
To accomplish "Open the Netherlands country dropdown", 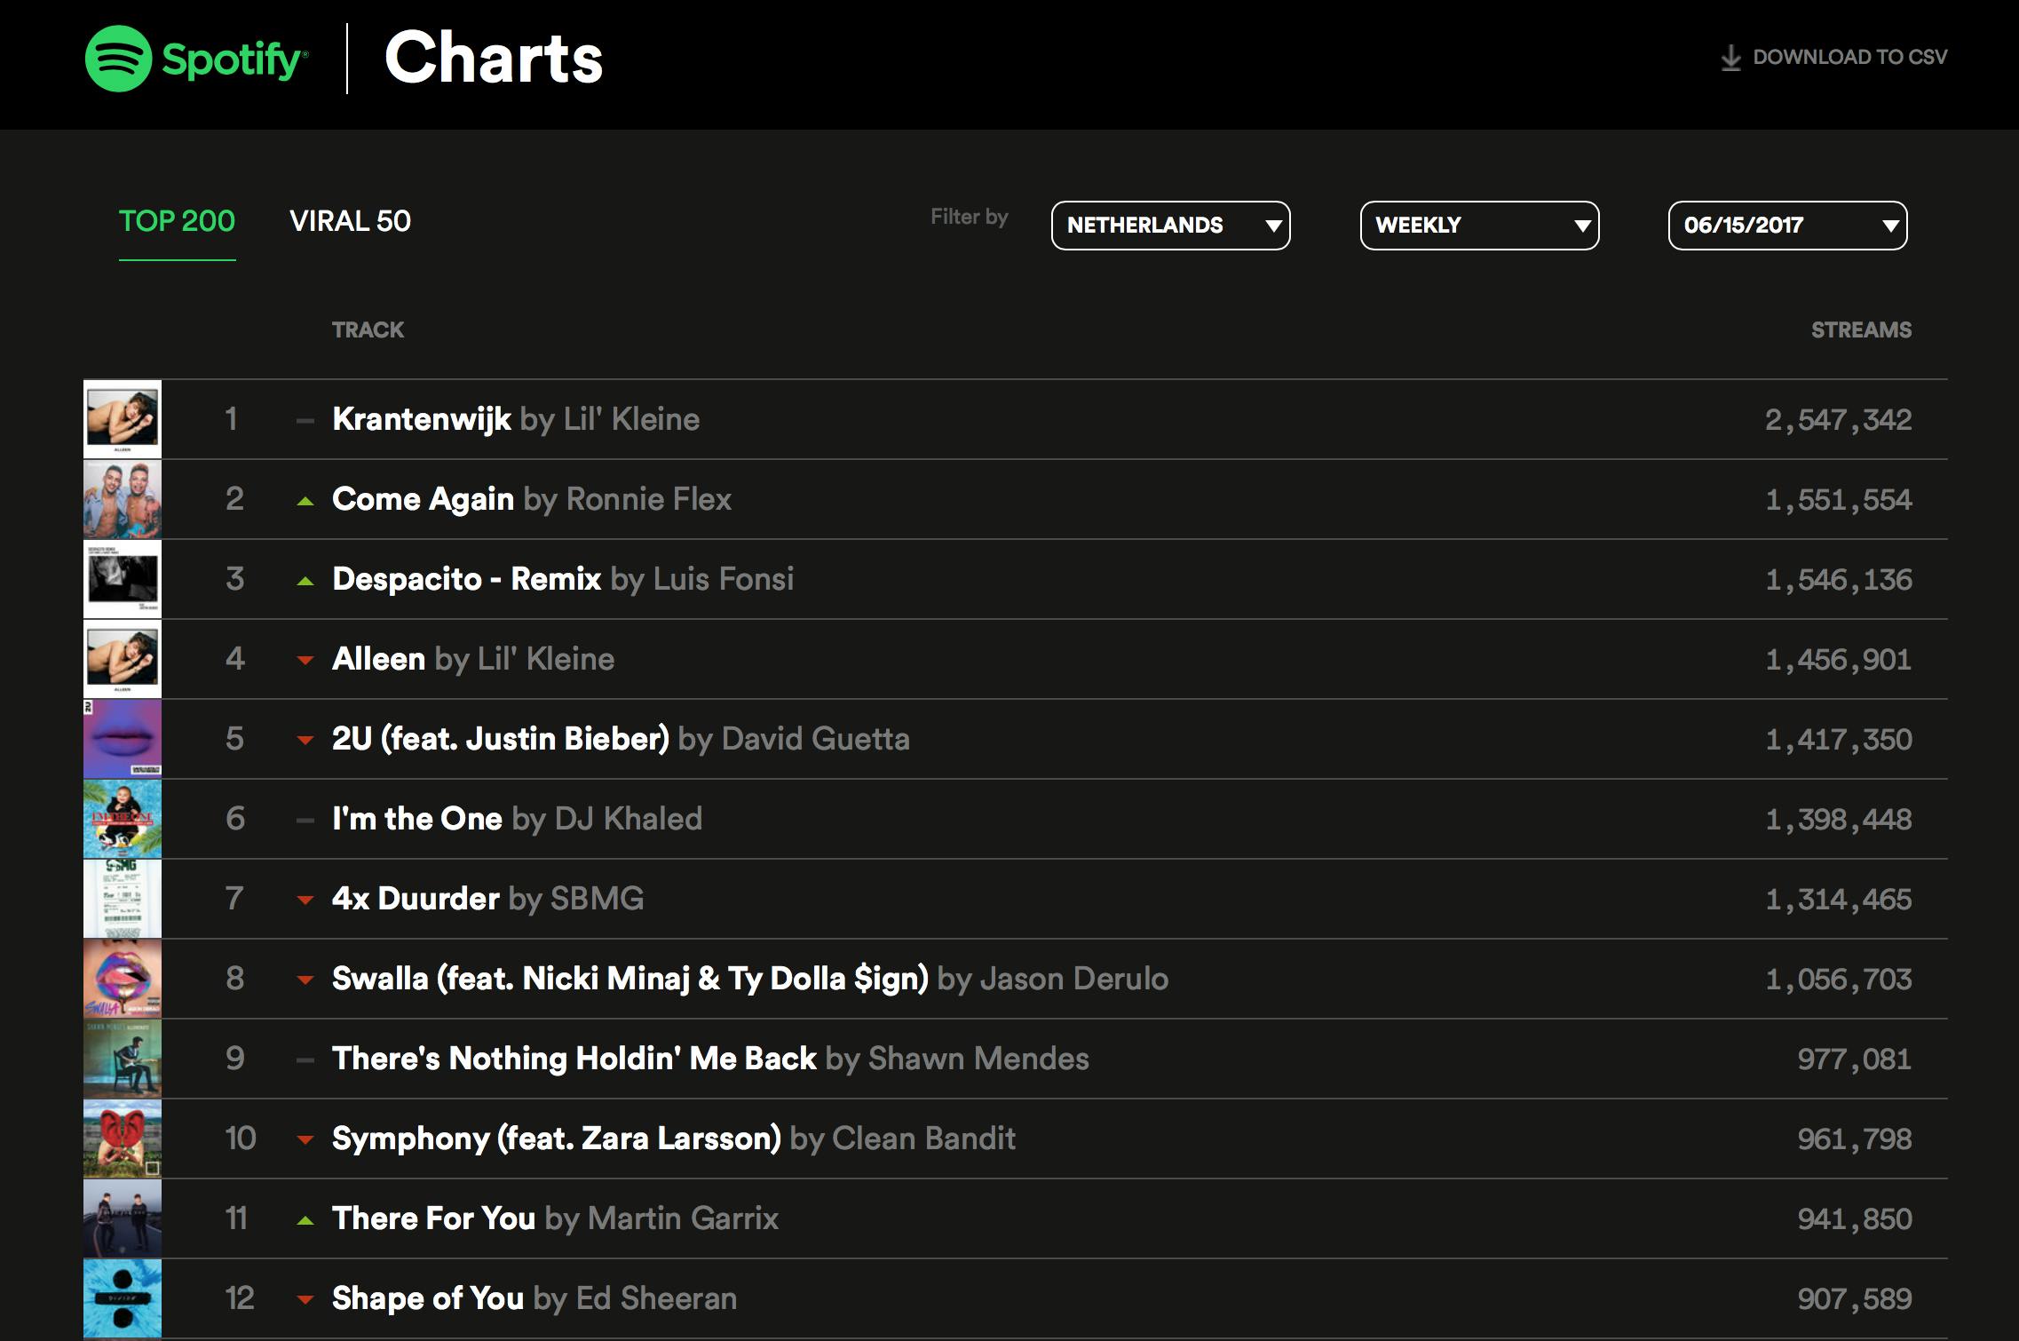I will click(1170, 226).
